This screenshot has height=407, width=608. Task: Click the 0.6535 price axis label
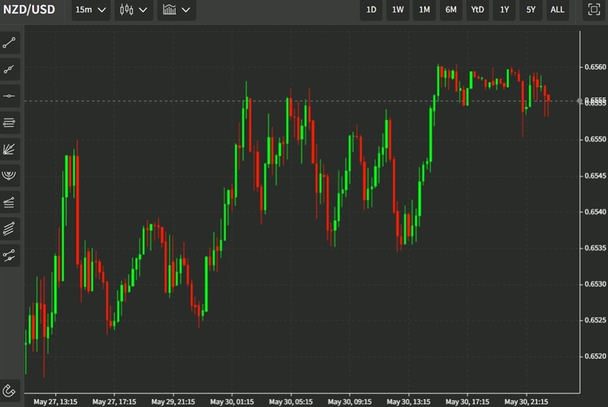tap(595, 248)
